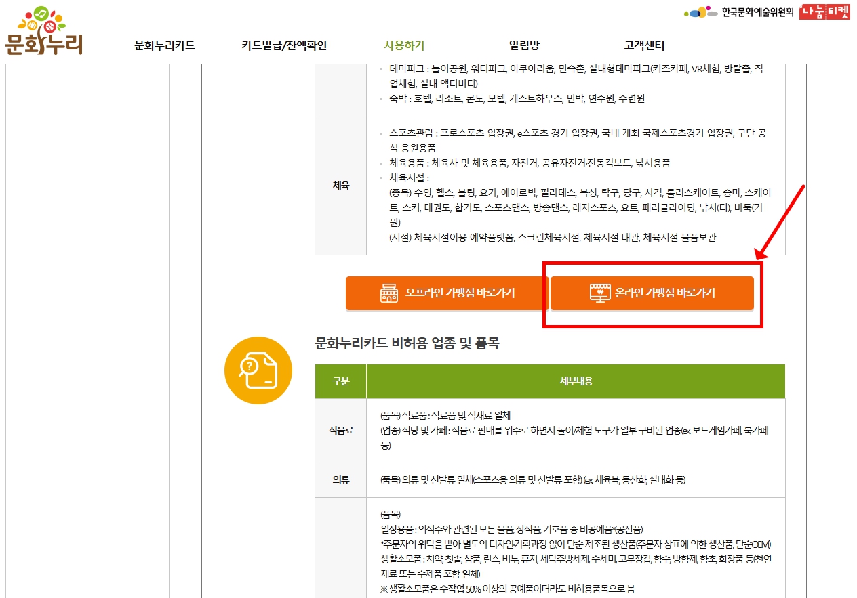857x598 pixels.
Task: Click the 숙박 line listing hotels
Action: click(x=517, y=98)
